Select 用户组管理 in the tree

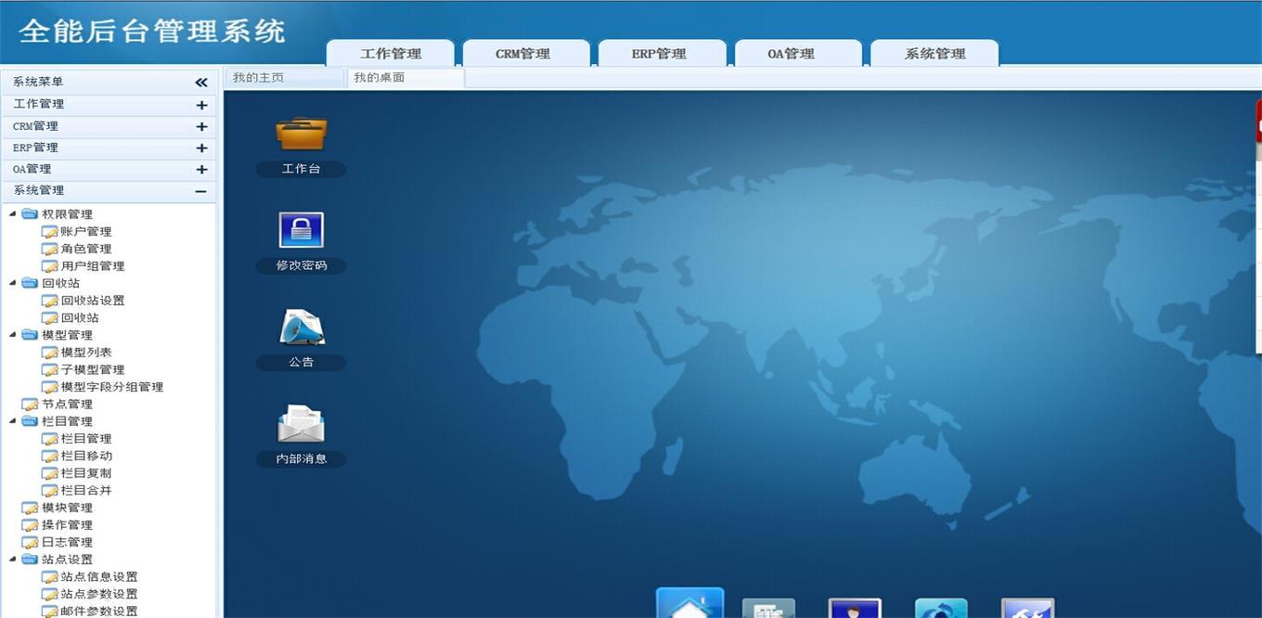point(93,266)
